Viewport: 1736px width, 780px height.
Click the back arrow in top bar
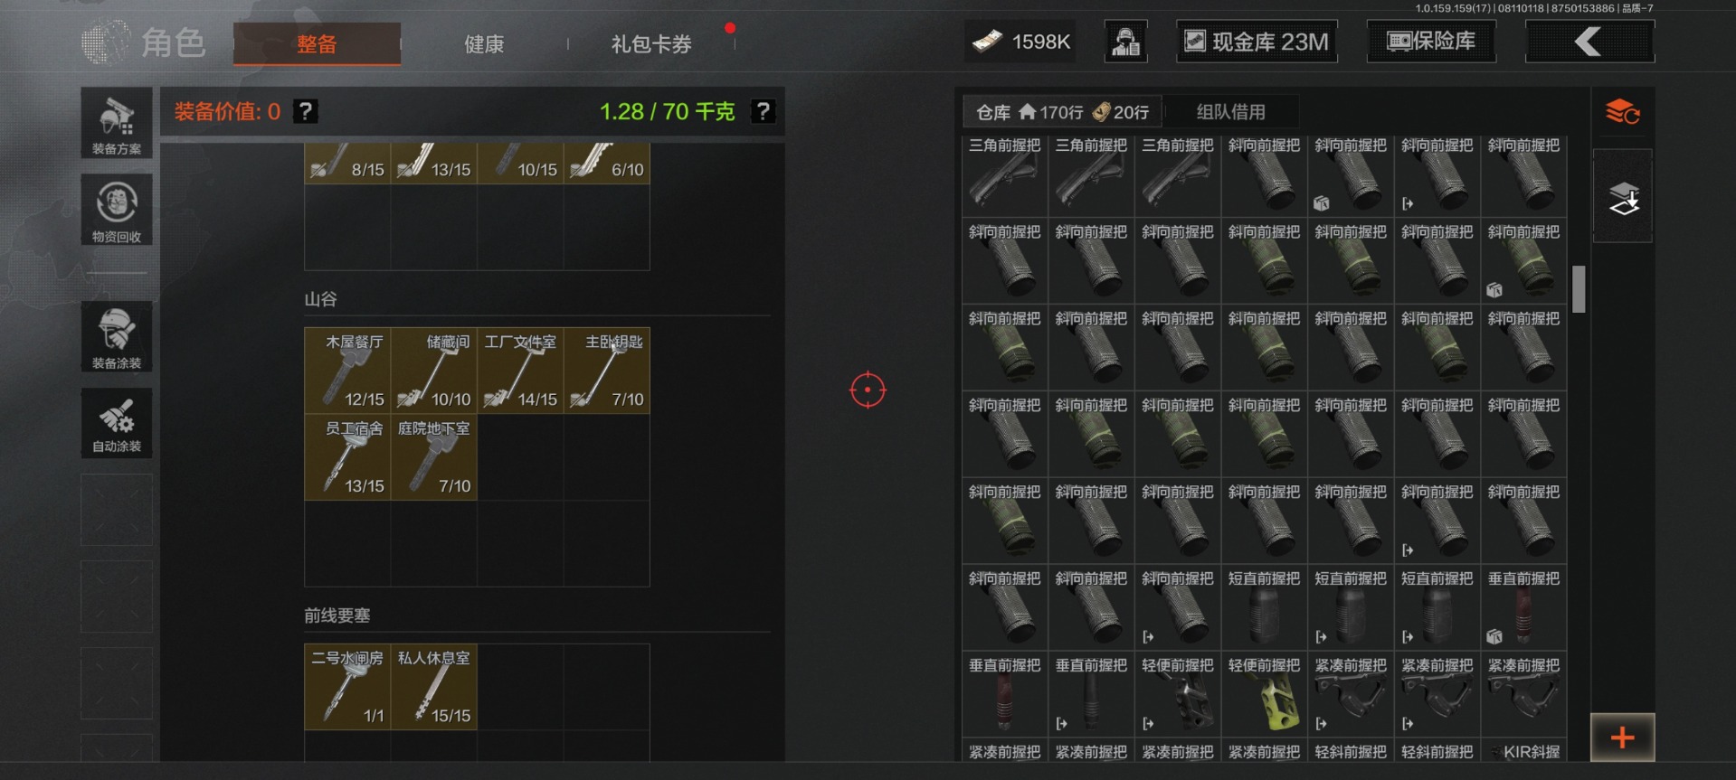pos(1589,42)
